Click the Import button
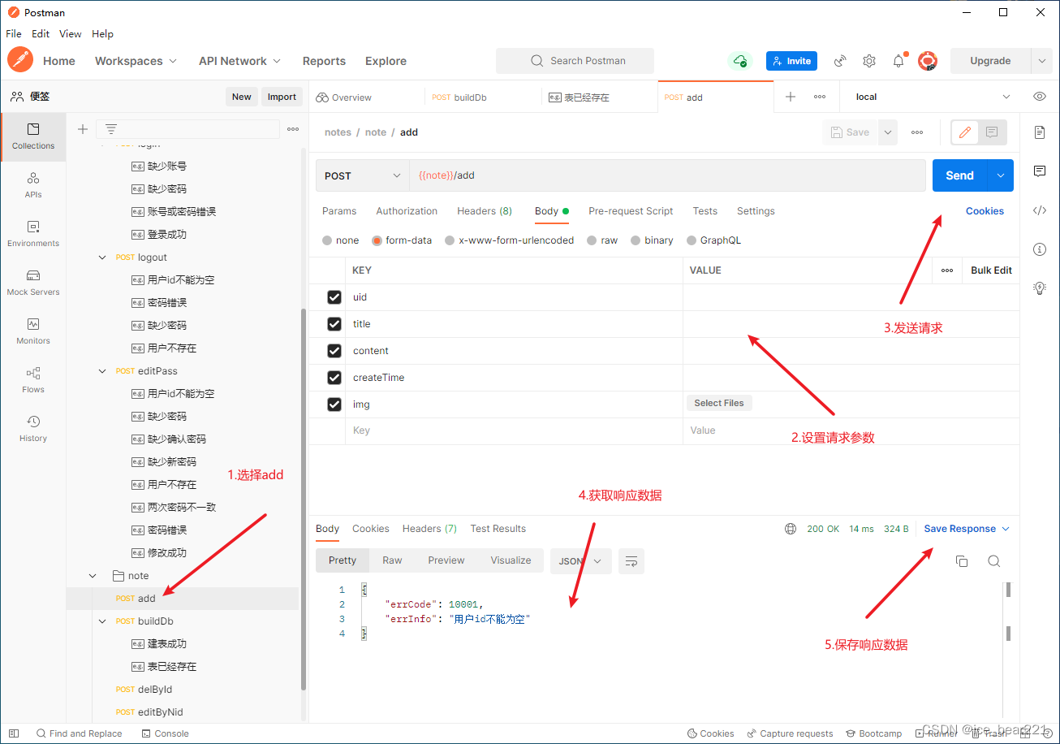 tap(282, 97)
